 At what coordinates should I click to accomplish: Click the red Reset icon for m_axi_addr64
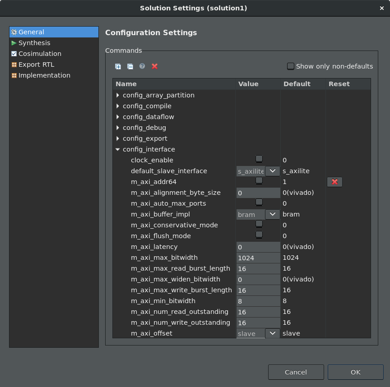(334, 182)
